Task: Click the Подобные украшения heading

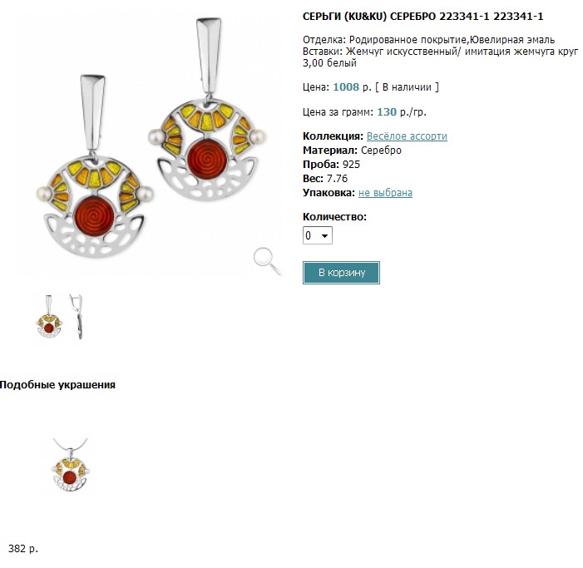Action: tap(57, 384)
